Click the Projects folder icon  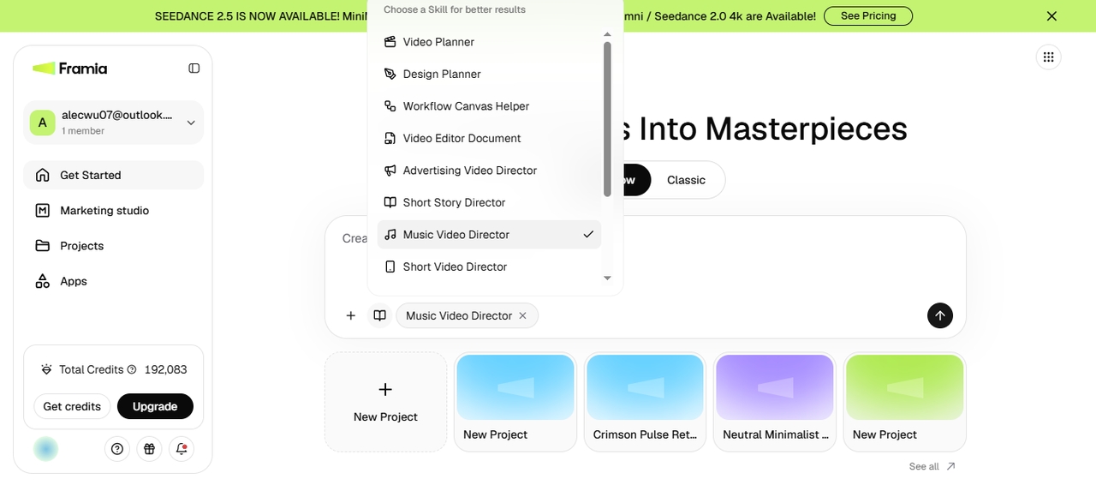(x=42, y=246)
